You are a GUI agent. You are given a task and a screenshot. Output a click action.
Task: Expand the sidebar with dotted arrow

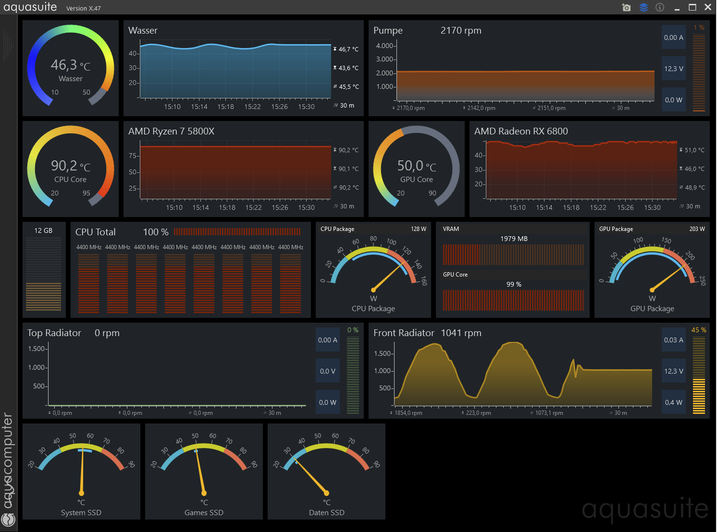click(x=8, y=45)
